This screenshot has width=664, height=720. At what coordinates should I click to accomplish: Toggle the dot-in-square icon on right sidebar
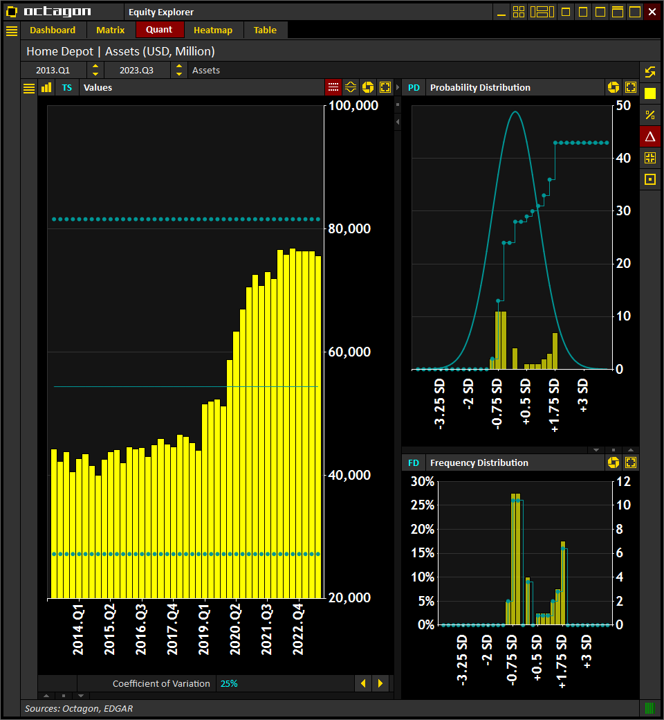point(649,179)
